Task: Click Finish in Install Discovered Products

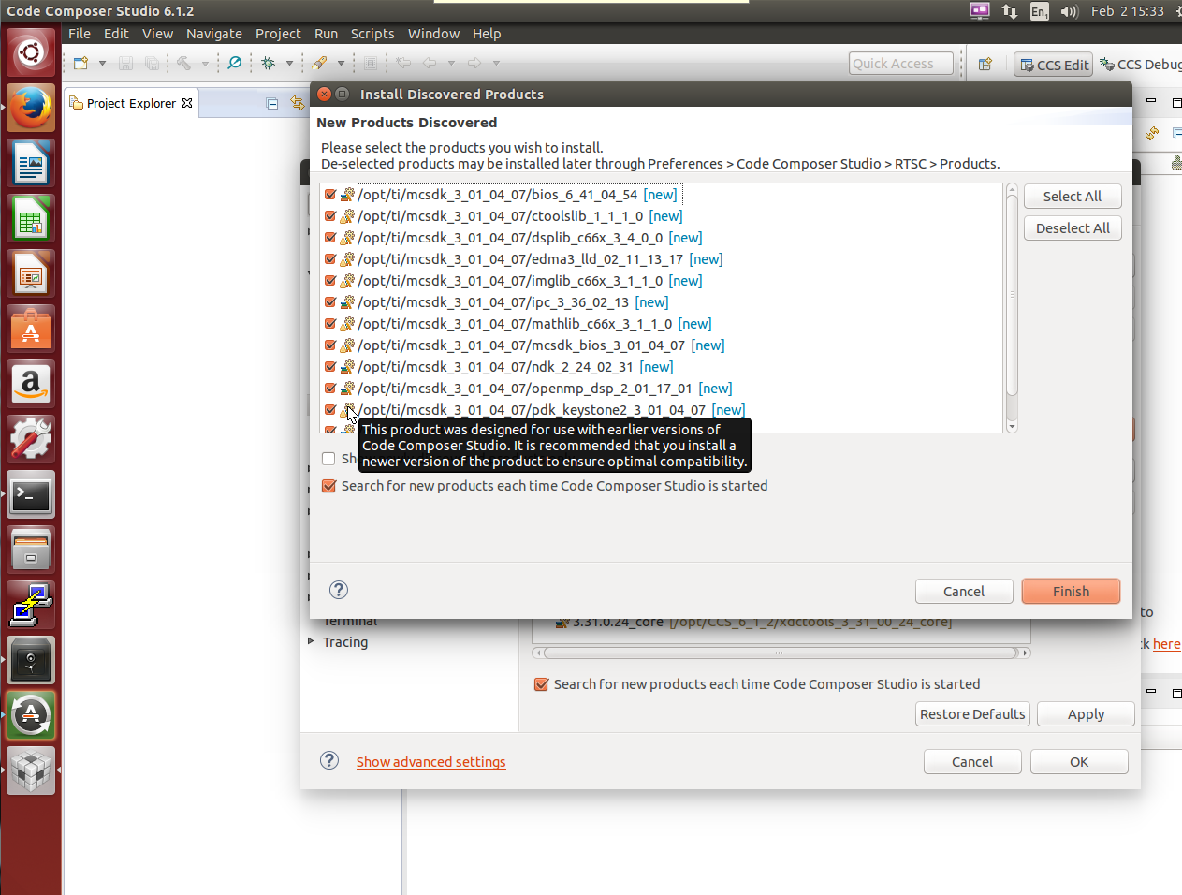Action: [x=1071, y=592]
